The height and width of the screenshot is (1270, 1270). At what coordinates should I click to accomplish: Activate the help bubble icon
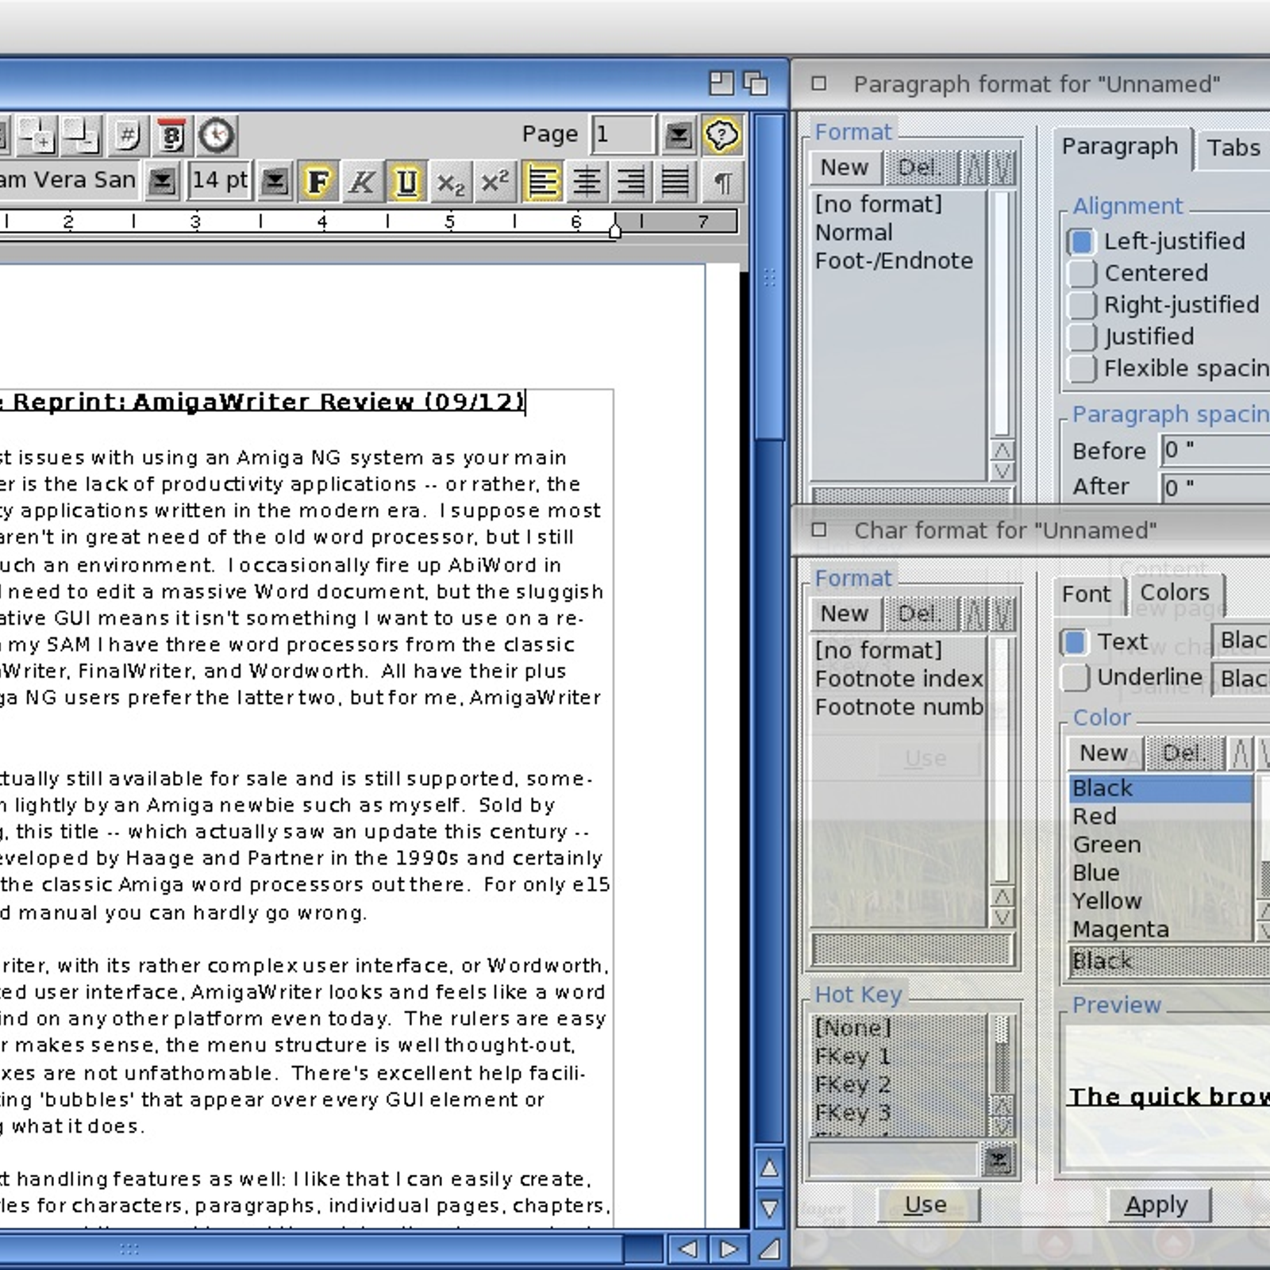tap(721, 135)
